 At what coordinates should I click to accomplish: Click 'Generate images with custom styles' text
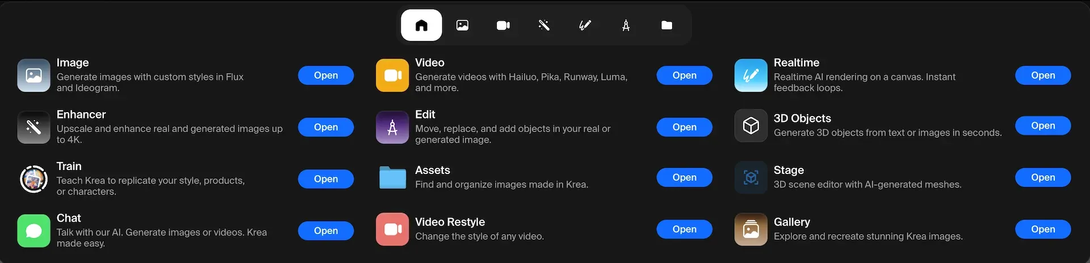tap(150, 82)
